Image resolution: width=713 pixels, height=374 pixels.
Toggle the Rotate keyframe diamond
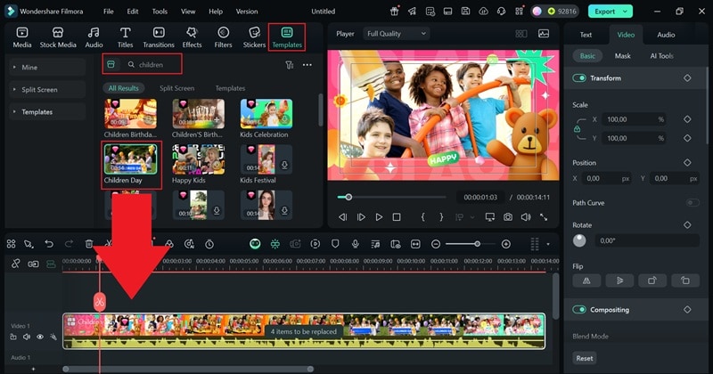point(687,225)
